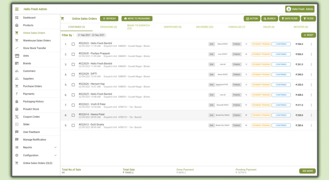Click the Warehouse Sales Orders cart icon

click(17, 41)
